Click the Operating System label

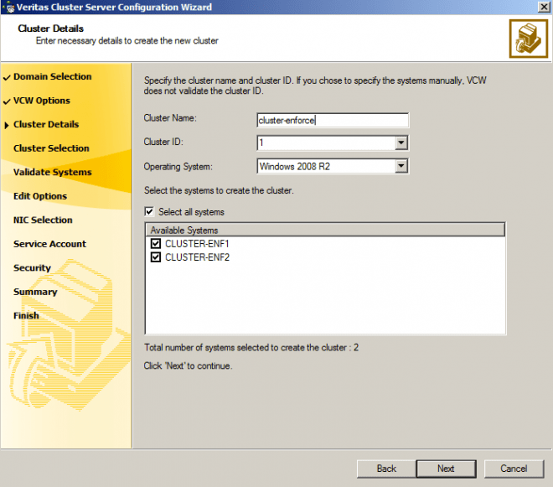(x=178, y=166)
